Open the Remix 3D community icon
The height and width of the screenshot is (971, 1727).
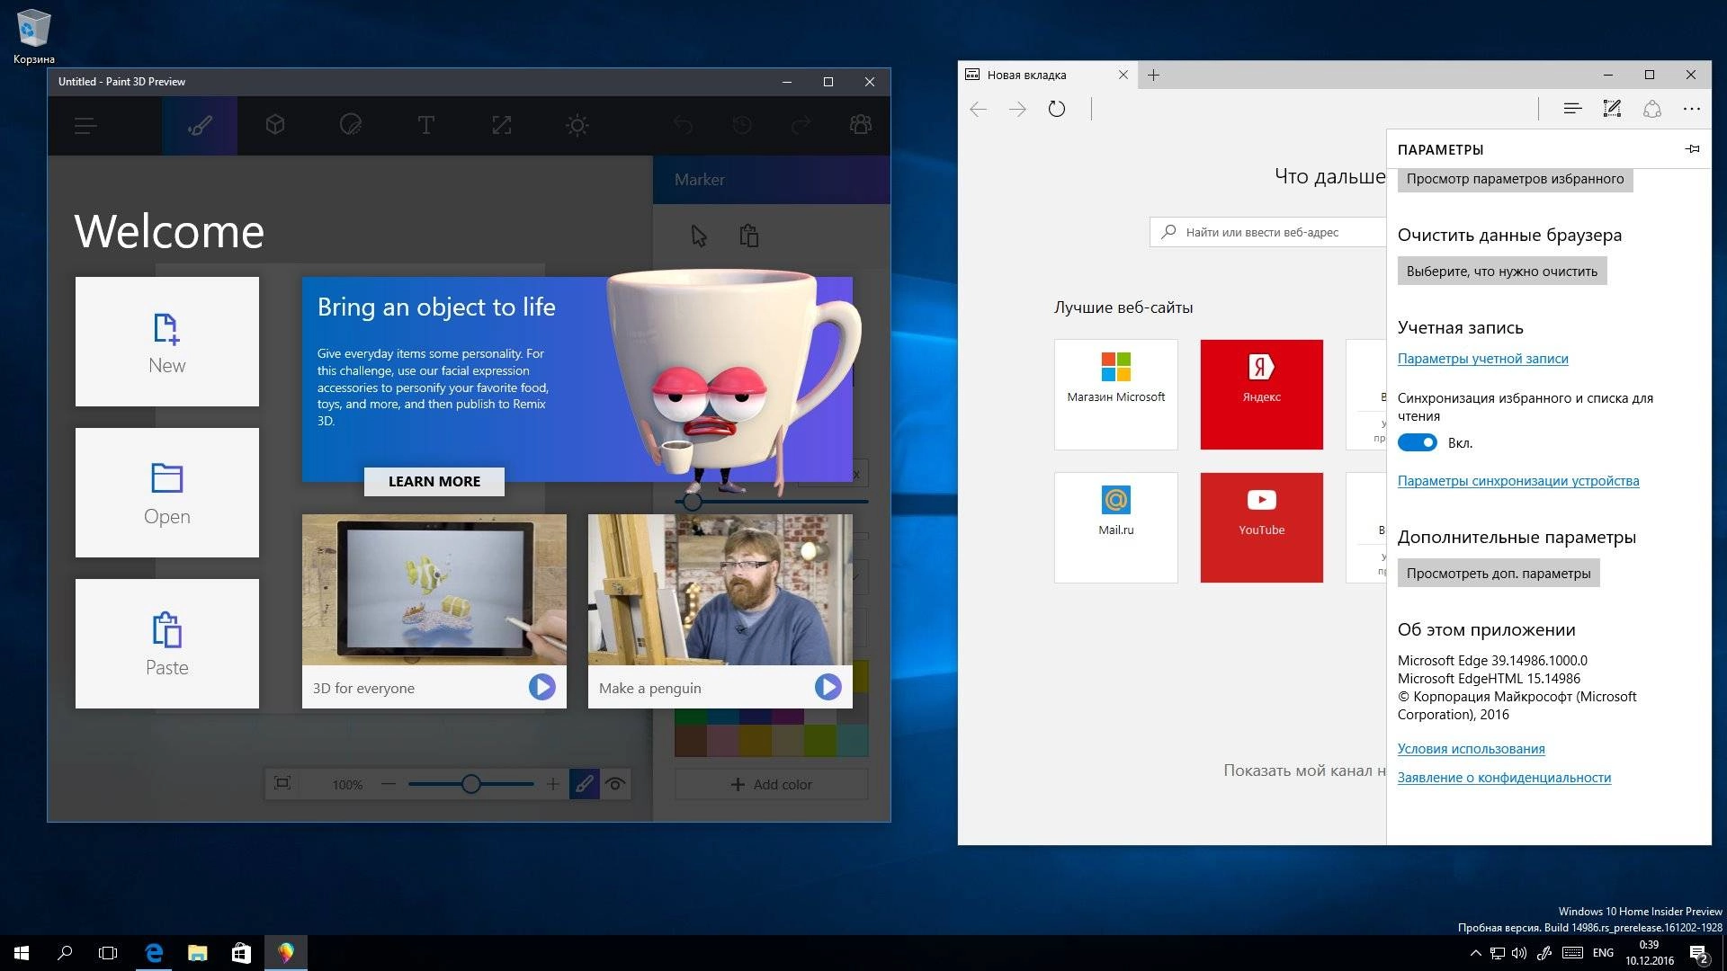point(861,125)
